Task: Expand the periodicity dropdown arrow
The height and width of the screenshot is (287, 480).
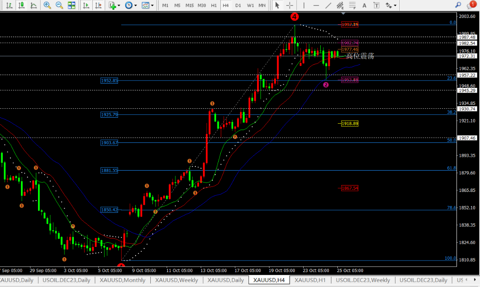Action: click(x=136, y=6)
